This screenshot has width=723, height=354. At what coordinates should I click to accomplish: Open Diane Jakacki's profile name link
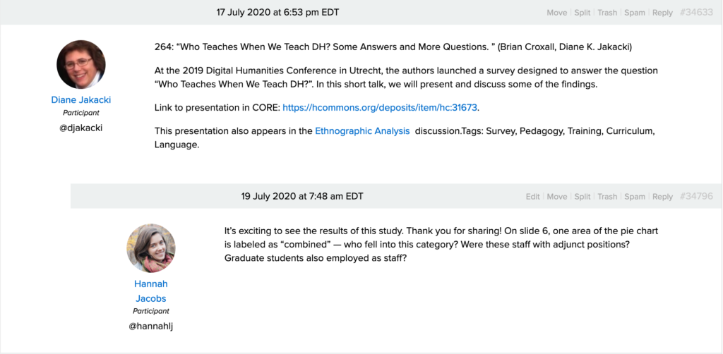click(x=80, y=100)
